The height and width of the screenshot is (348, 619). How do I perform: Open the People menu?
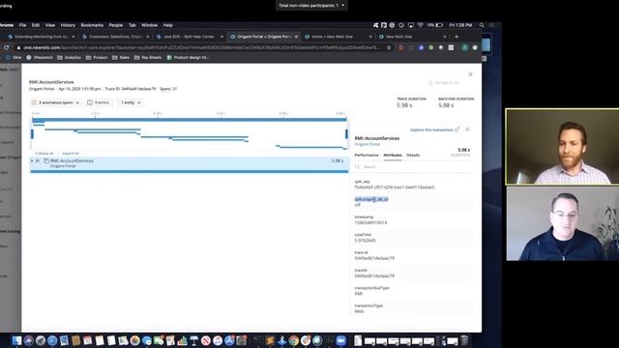coord(116,25)
